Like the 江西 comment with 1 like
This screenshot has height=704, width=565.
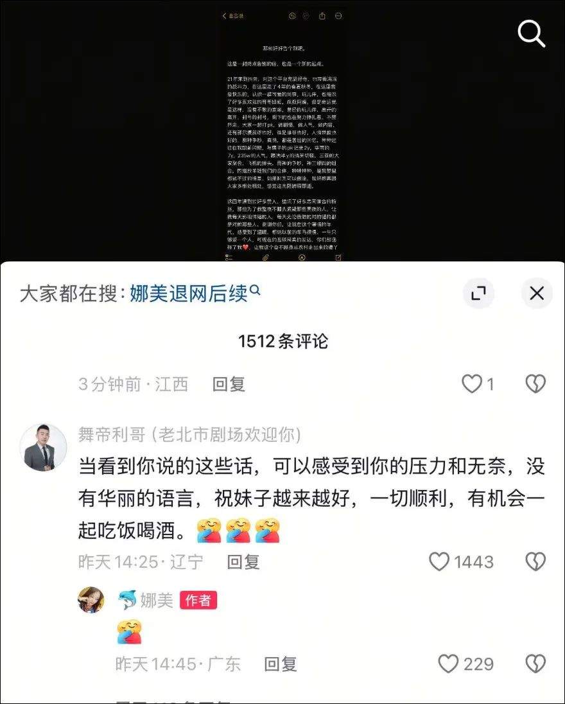[x=478, y=384]
